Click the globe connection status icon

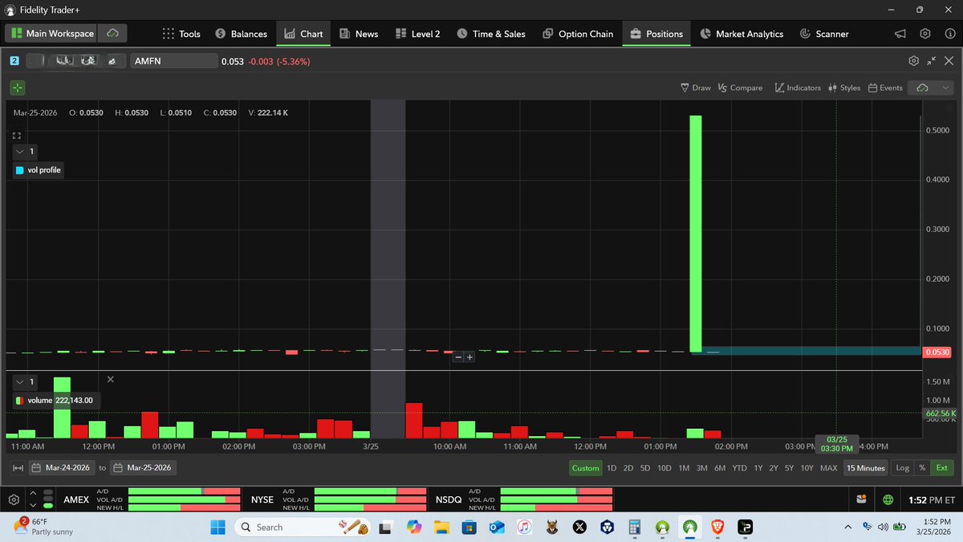point(888,499)
